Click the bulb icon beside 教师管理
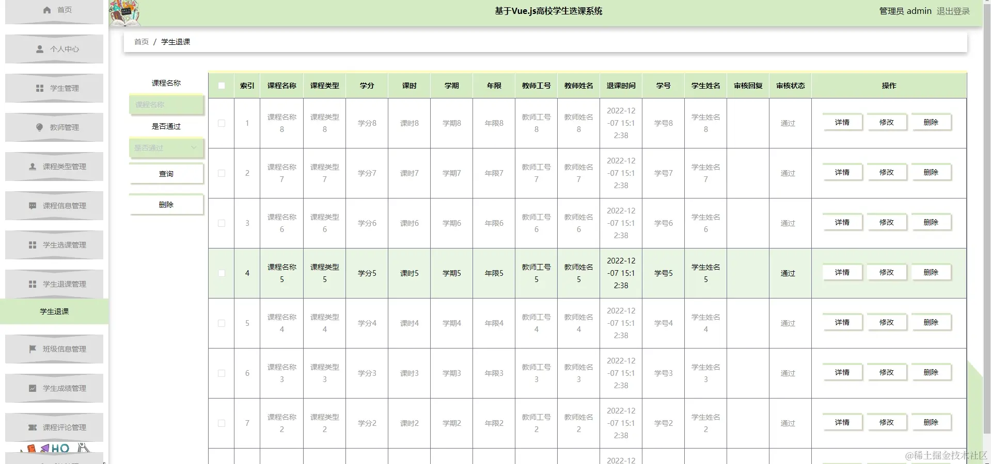 pyautogui.click(x=40, y=127)
